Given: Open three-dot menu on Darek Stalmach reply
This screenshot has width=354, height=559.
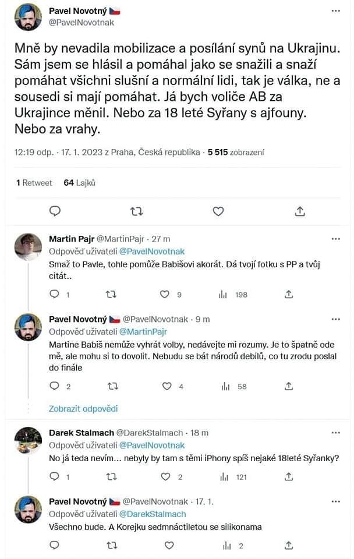Looking at the screenshot, I should [336, 433].
